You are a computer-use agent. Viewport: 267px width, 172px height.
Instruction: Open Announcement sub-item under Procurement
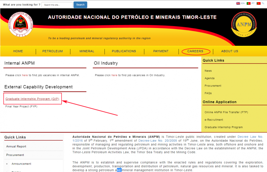click(21, 164)
